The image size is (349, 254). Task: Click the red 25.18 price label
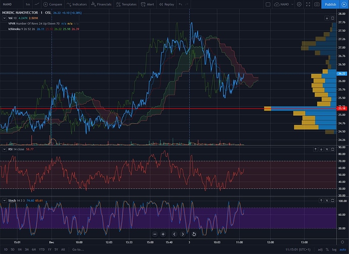(x=342, y=109)
